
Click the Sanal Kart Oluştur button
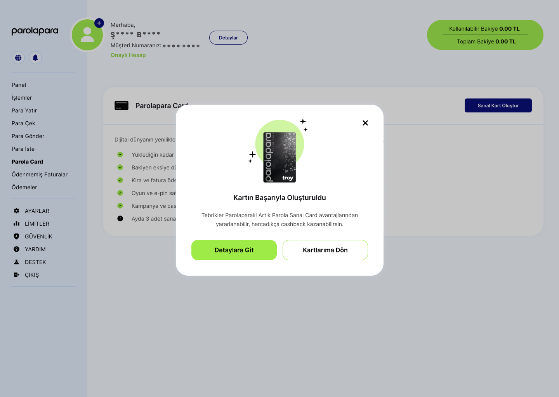coord(498,105)
